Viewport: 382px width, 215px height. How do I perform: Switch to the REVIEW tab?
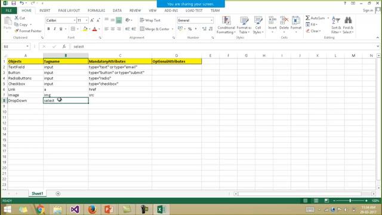point(135,11)
